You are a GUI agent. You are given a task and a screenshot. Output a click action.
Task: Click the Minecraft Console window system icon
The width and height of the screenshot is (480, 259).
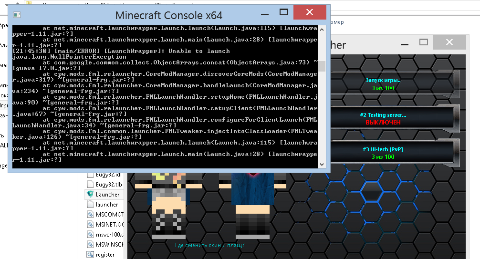[17, 15]
